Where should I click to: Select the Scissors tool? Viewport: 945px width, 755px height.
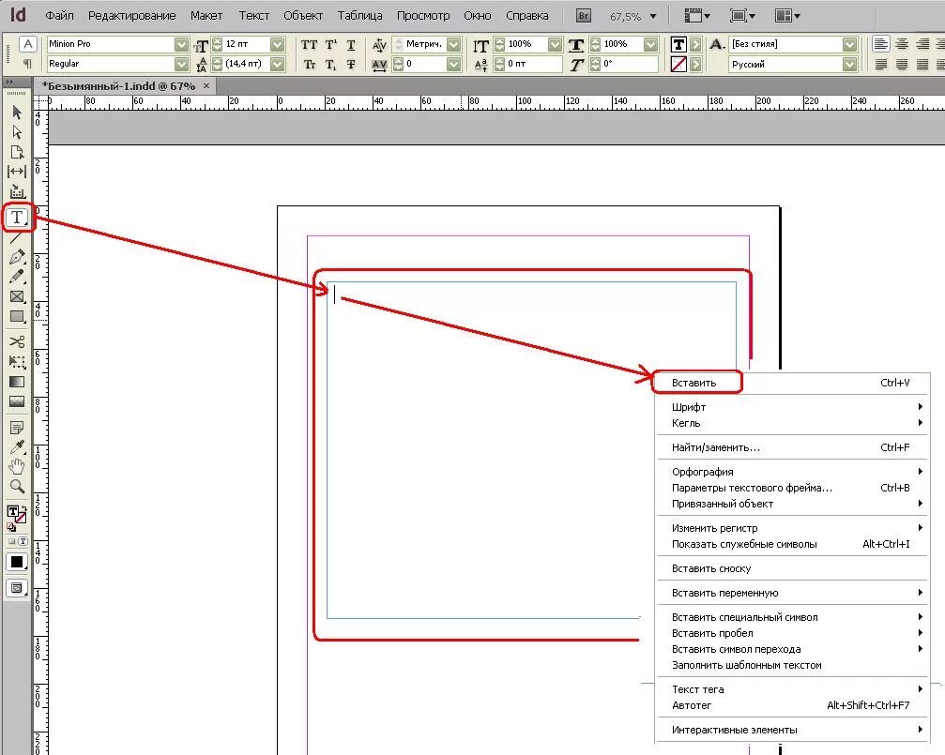(17, 341)
